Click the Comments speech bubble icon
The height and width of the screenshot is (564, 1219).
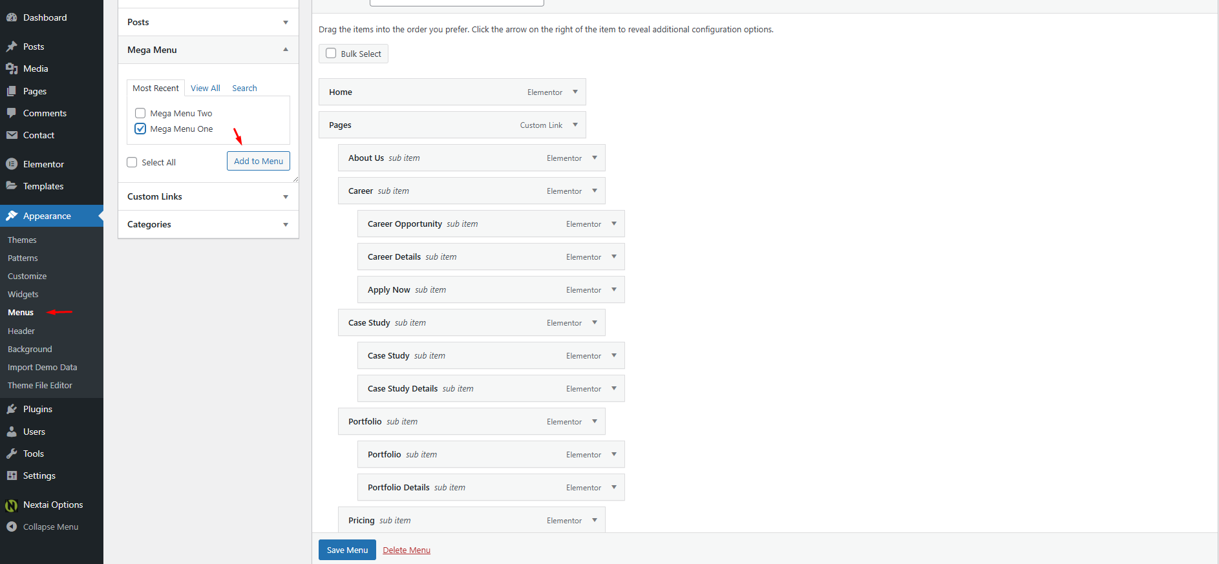pyautogui.click(x=12, y=113)
